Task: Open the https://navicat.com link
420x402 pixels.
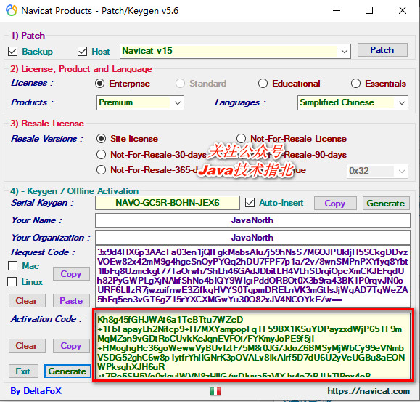Action: coord(368,391)
